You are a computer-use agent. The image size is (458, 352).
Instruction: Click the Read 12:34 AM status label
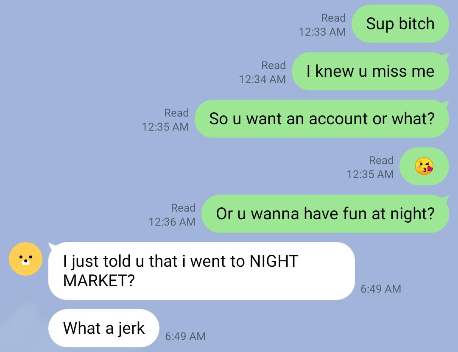[263, 73]
